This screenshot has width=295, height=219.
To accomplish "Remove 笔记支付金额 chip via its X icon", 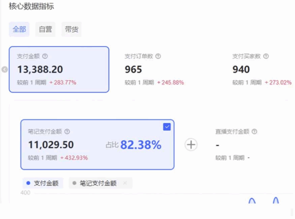I will pyautogui.click(x=125, y=183).
